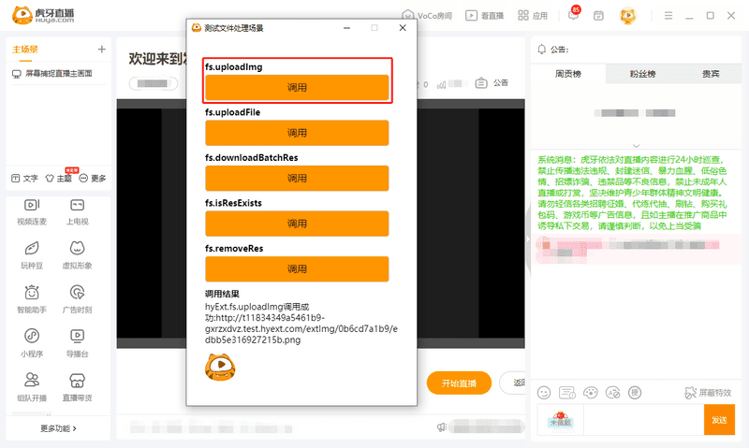Open 小程序 mini programs
This screenshot has width=749, height=448.
(x=32, y=343)
